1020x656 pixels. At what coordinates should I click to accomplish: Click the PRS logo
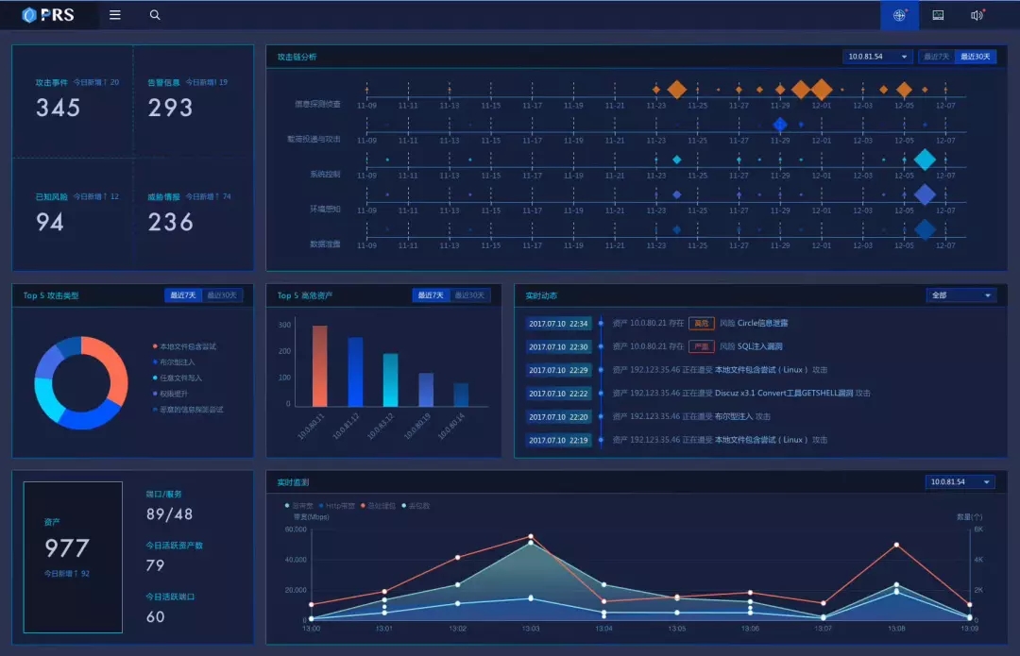click(x=48, y=15)
